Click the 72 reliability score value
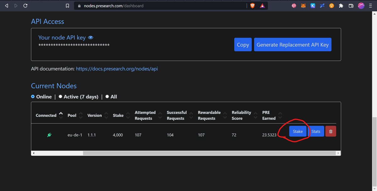The image size is (377, 191). click(234, 135)
